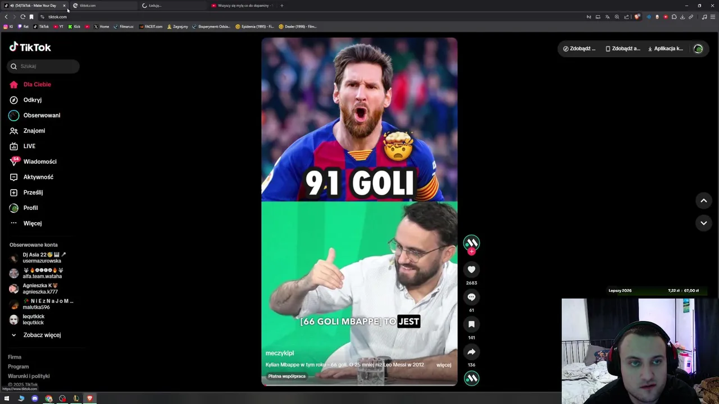
Task: Switch to the YouTube dopaminy tab
Action: click(242, 6)
